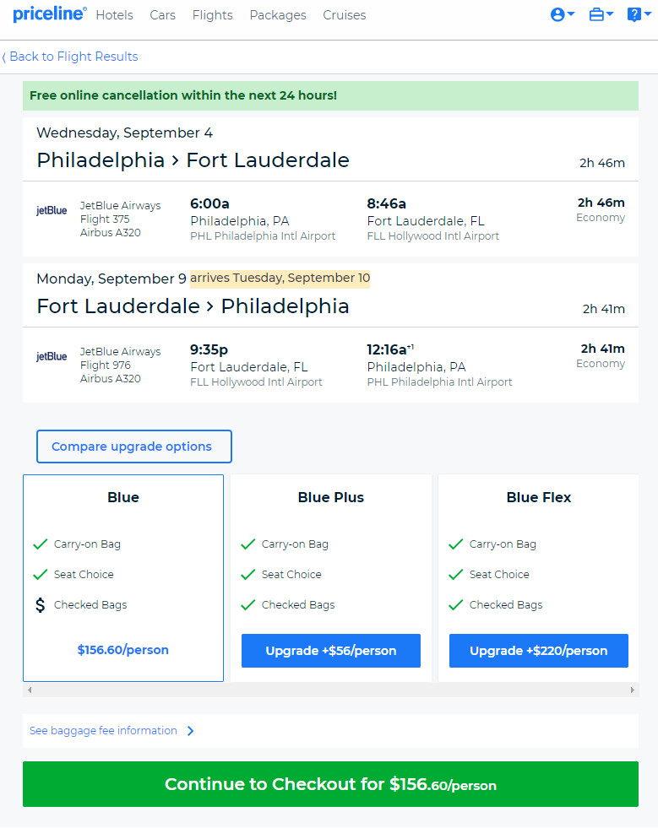
Task: Click the dollar sign Checked Bags icon
Action: [x=41, y=604]
